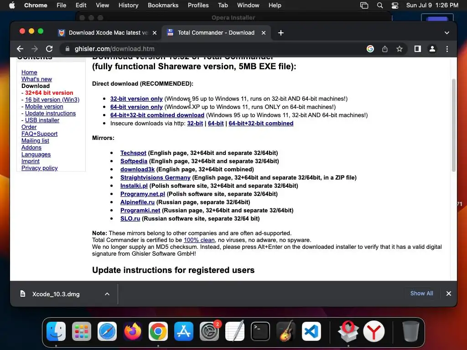The width and height of the screenshot is (467, 350).
Task: Click 64-bit+32-bit combined download link
Action: [x=157, y=115]
